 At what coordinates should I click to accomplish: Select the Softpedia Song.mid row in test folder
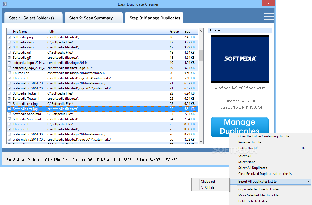(103, 119)
